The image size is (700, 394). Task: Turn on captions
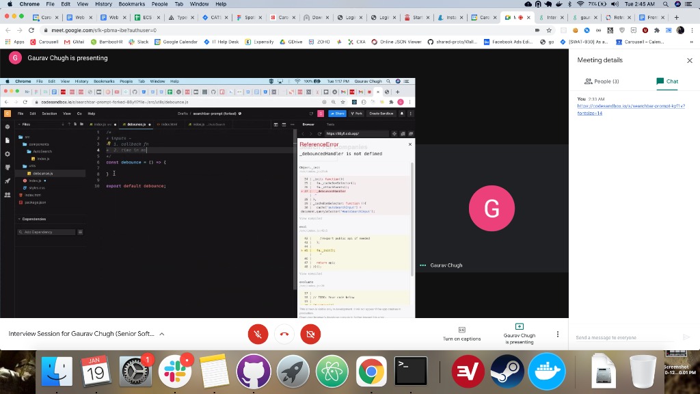point(461,334)
